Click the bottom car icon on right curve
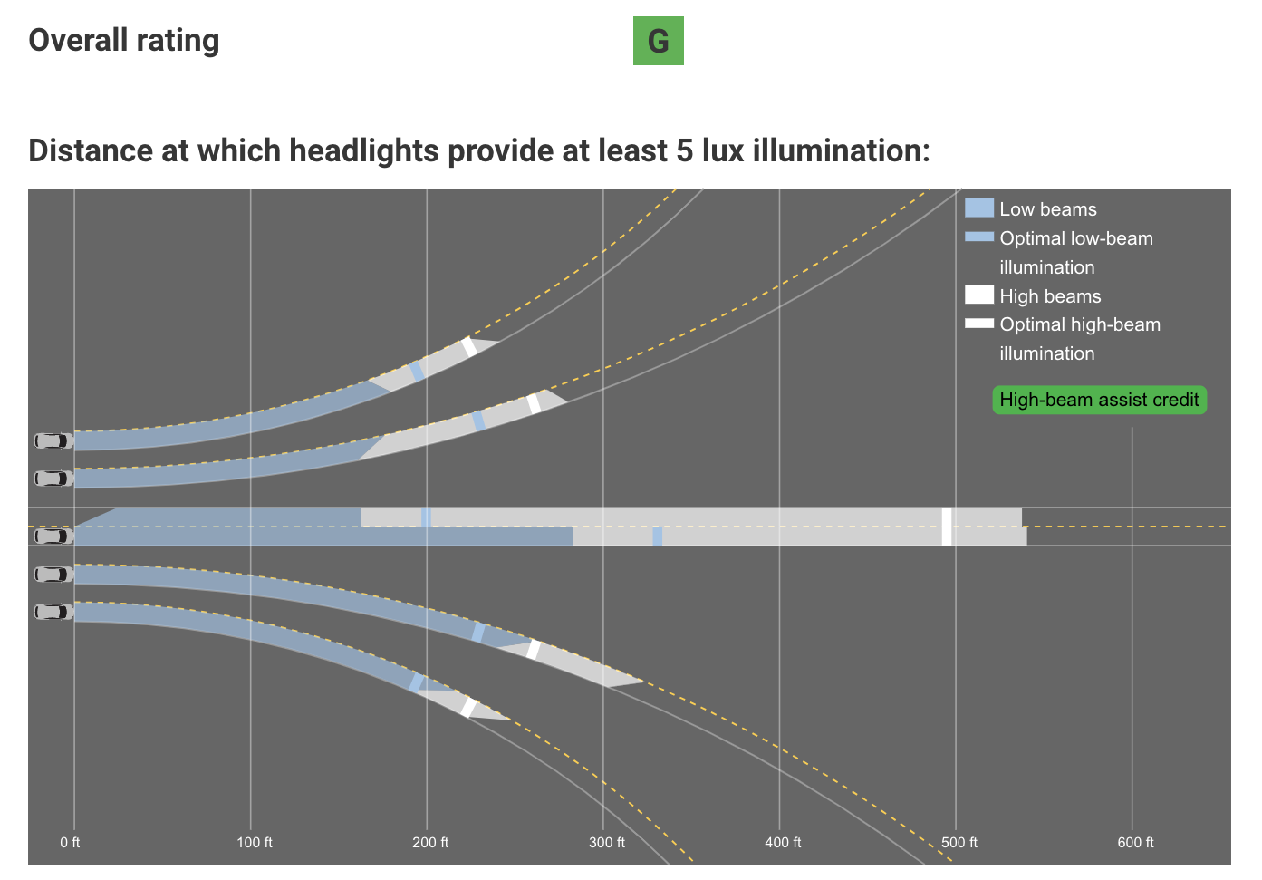 [x=53, y=613]
